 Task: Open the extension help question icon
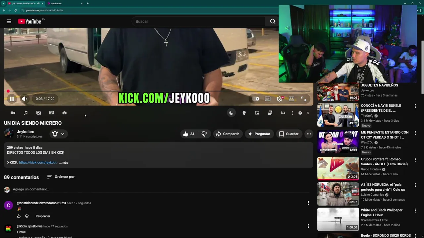point(300,113)
